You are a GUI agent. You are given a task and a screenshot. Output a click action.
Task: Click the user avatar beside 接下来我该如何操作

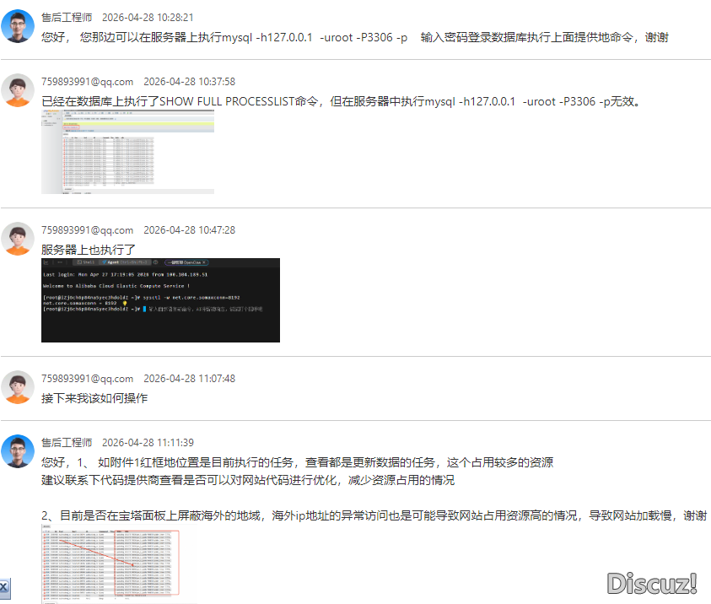tap(17, 387)
